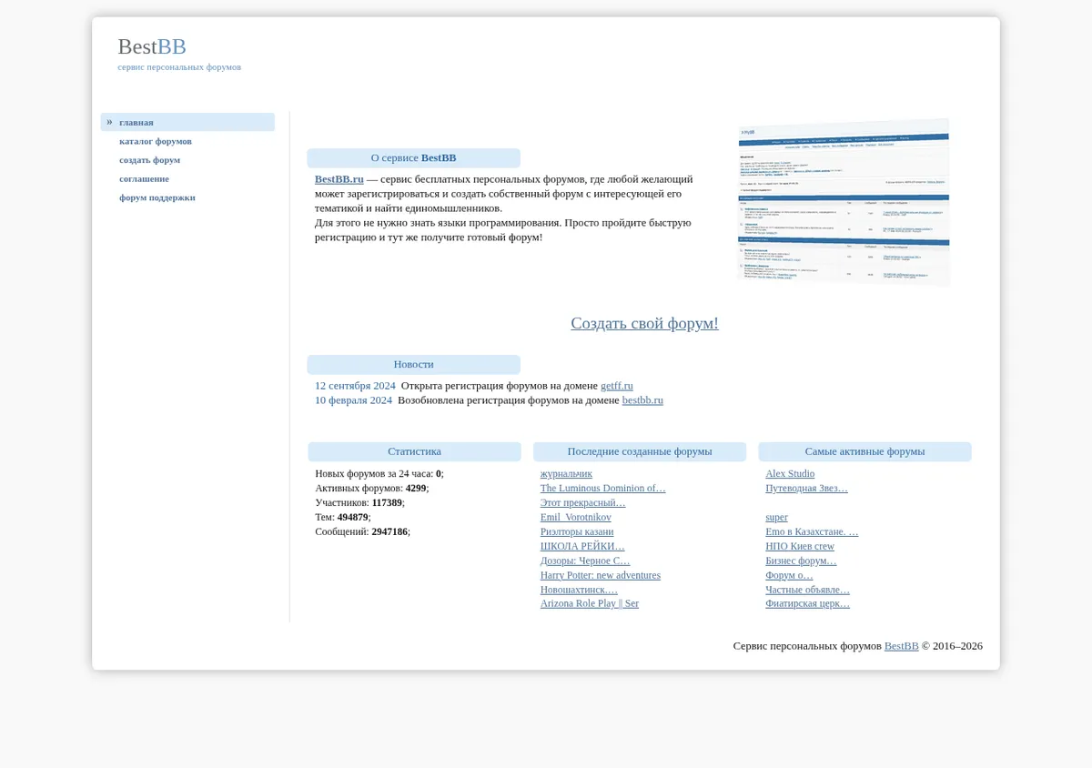Image resolution: width=1092 pixels, height=768 pixels.
Task: Click the BestBB site logo
Action: (152, 46)
